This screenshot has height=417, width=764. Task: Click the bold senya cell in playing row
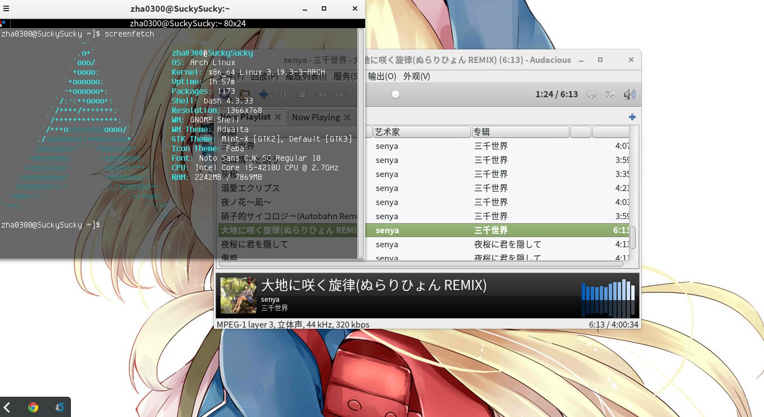click(x=387, y=230)
